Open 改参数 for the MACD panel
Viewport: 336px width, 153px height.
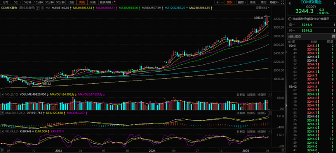pos(240,113)
